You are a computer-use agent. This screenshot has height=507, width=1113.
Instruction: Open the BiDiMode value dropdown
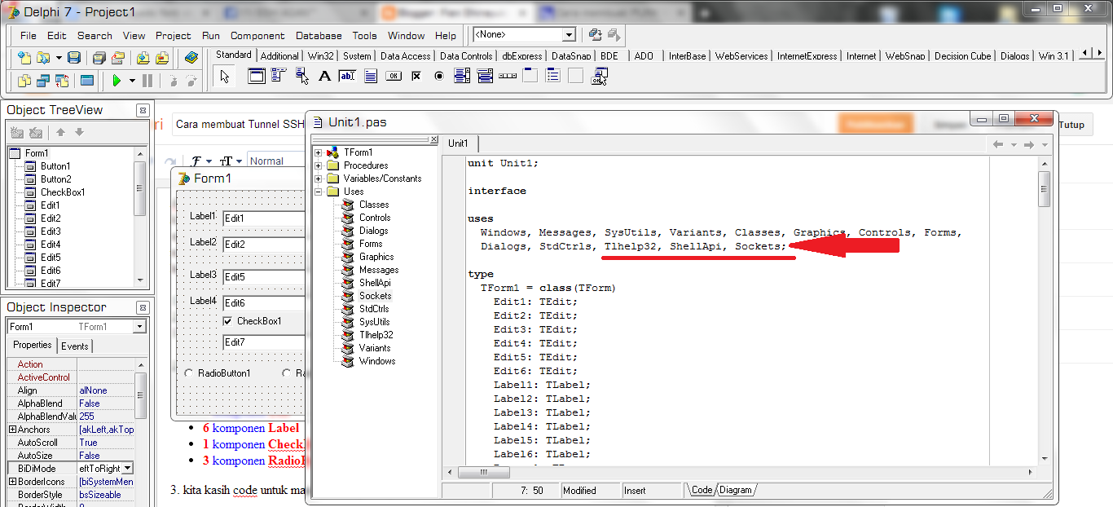(x=127, y=469)
